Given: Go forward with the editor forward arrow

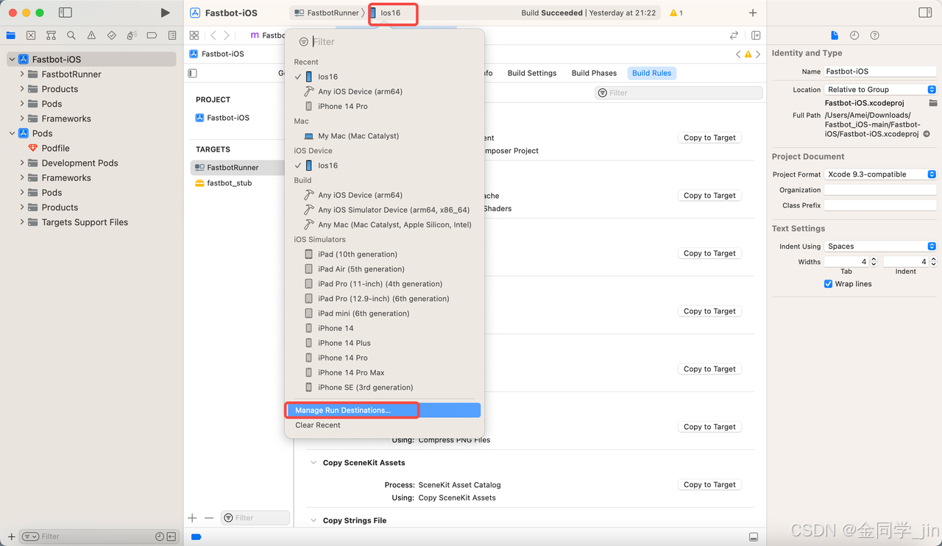Looking at the screenshot, I should [227, 35].
